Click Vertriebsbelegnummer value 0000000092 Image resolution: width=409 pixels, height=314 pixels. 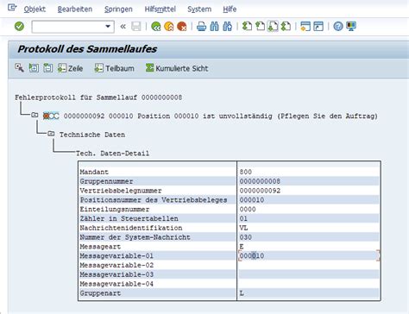point(260,191)
